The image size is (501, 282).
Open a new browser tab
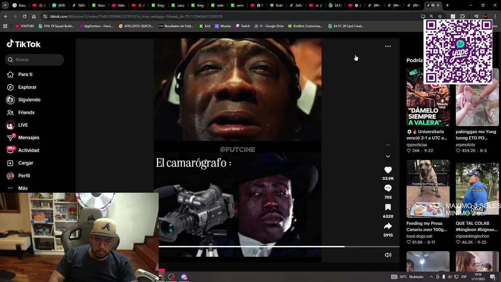pyautogui.click(x=447, y=5)
